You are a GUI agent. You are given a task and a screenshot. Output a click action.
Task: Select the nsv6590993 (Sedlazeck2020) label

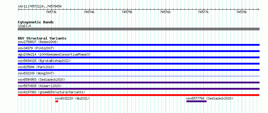pyautogui.click(x=42, y=80)
